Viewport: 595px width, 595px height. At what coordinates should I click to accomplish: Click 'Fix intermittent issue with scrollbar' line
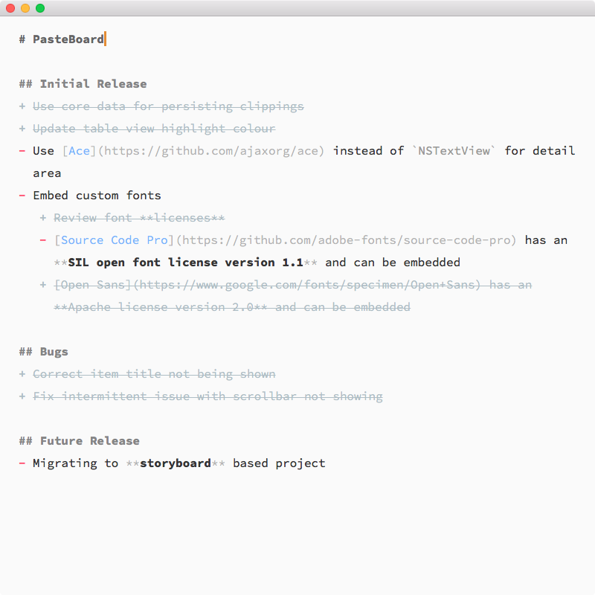[x=208, y=396]
